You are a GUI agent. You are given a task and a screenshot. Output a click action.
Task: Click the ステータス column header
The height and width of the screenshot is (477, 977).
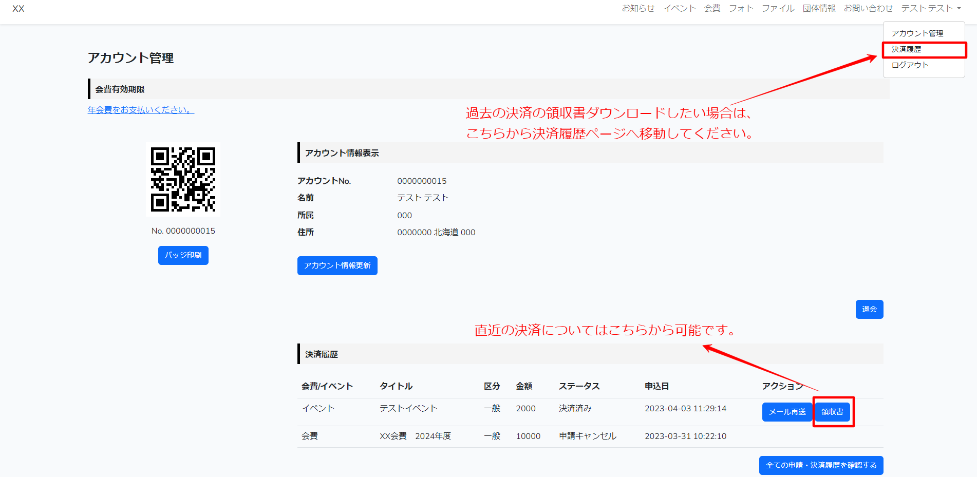click(579, 386)
